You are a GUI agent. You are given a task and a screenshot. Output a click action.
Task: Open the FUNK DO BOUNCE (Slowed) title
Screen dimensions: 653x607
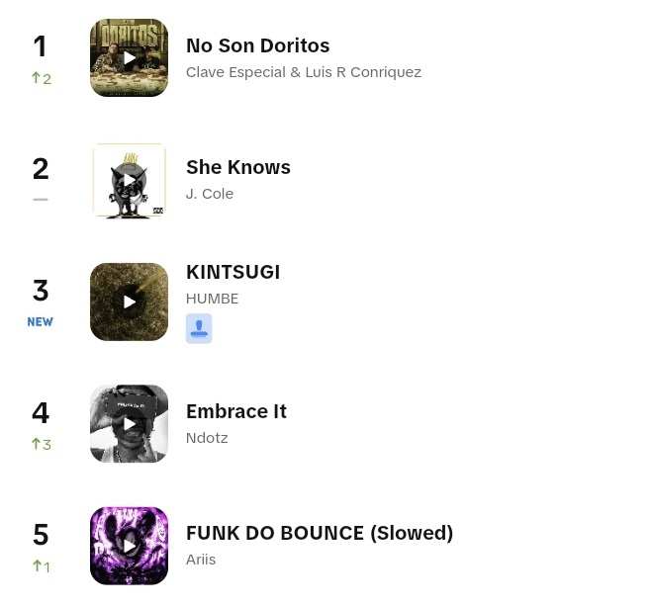click(x=320, y=534)
